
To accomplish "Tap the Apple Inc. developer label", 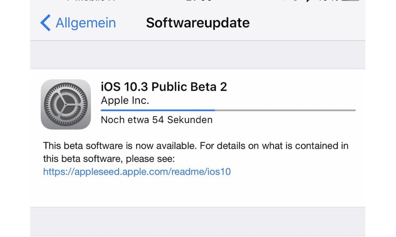I will coord(125,101).
